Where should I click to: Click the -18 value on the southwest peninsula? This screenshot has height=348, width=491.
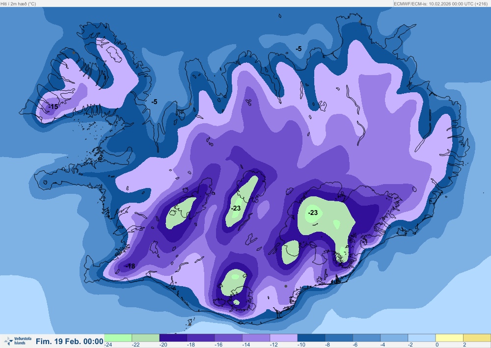point(130,266)
